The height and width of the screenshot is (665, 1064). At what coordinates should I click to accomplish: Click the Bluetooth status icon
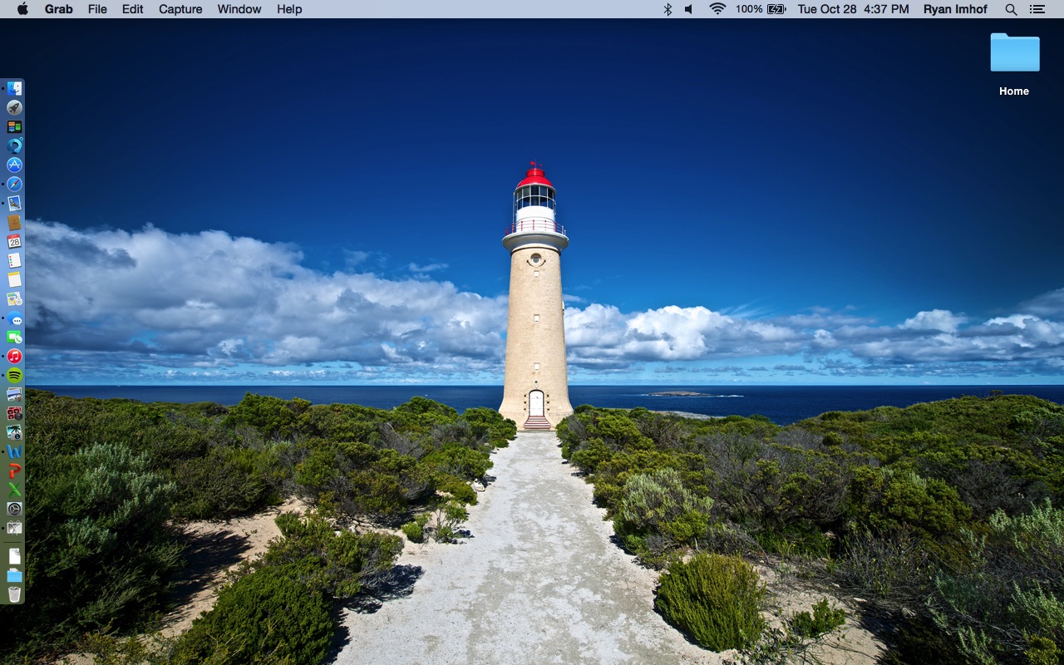pyautogui.click(x=667, y=9)
